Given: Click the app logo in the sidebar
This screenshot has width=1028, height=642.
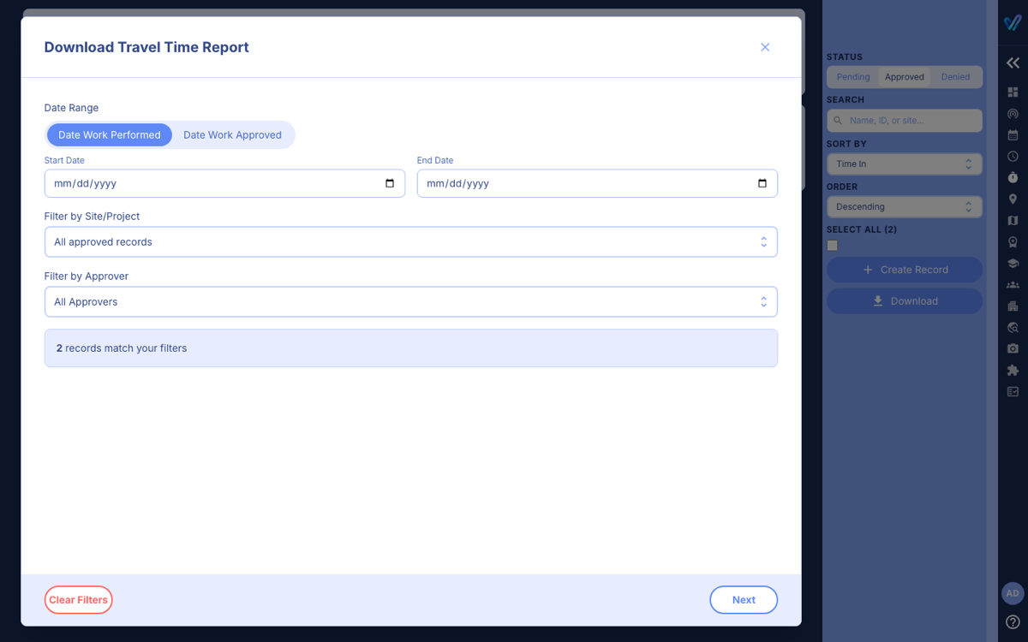Looking at the screenshot, I should click(1013, 22).
